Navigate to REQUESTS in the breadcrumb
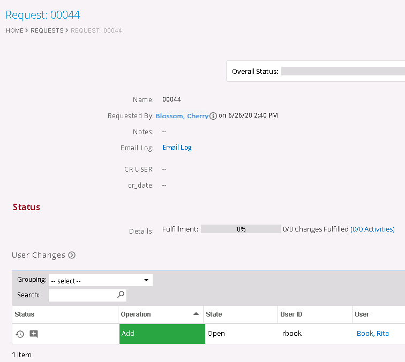The image size is (405, 362). coord(47,30)
